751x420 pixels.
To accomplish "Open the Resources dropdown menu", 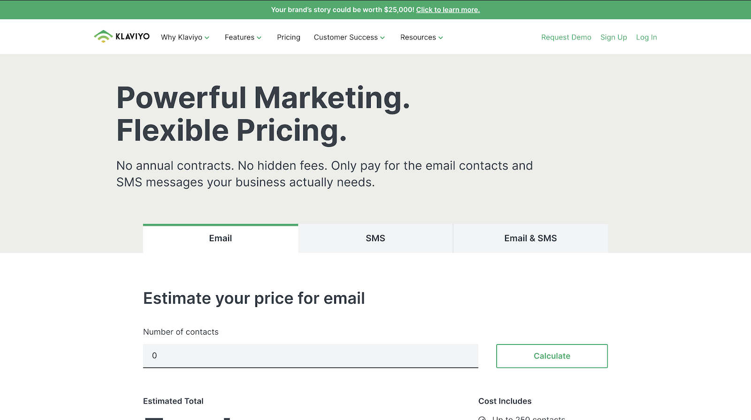I will tap(421, 37).
